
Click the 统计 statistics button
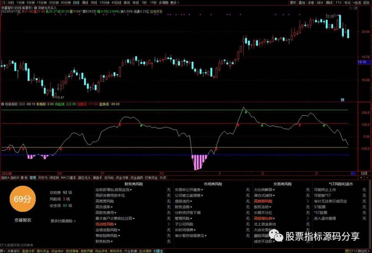[x=320, y=3]
